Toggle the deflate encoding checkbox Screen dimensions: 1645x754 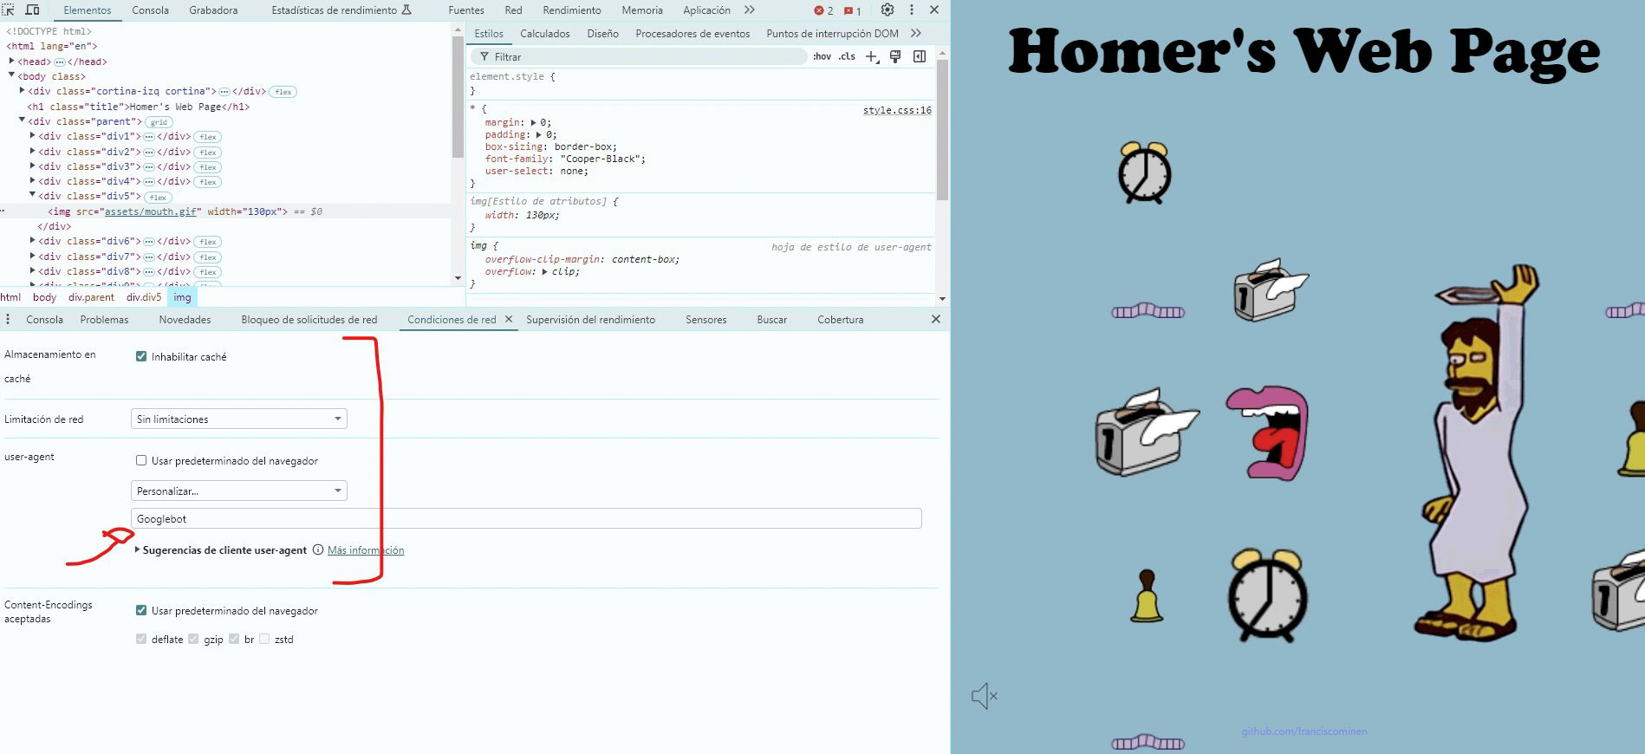point(141,639)
